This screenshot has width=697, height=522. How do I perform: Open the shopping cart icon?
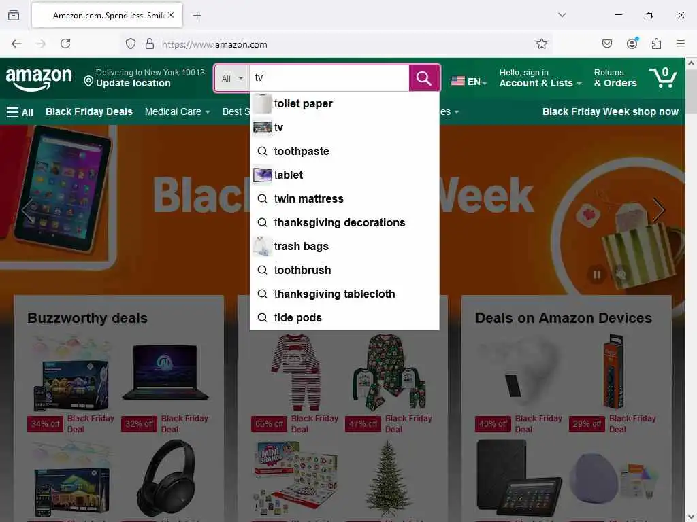pyautogui.click(x=663, y=77)
